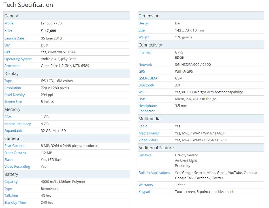The image size is (269, 208).
Task: Click the '176 grams' weight value
Action: click(x=183, y=37)
